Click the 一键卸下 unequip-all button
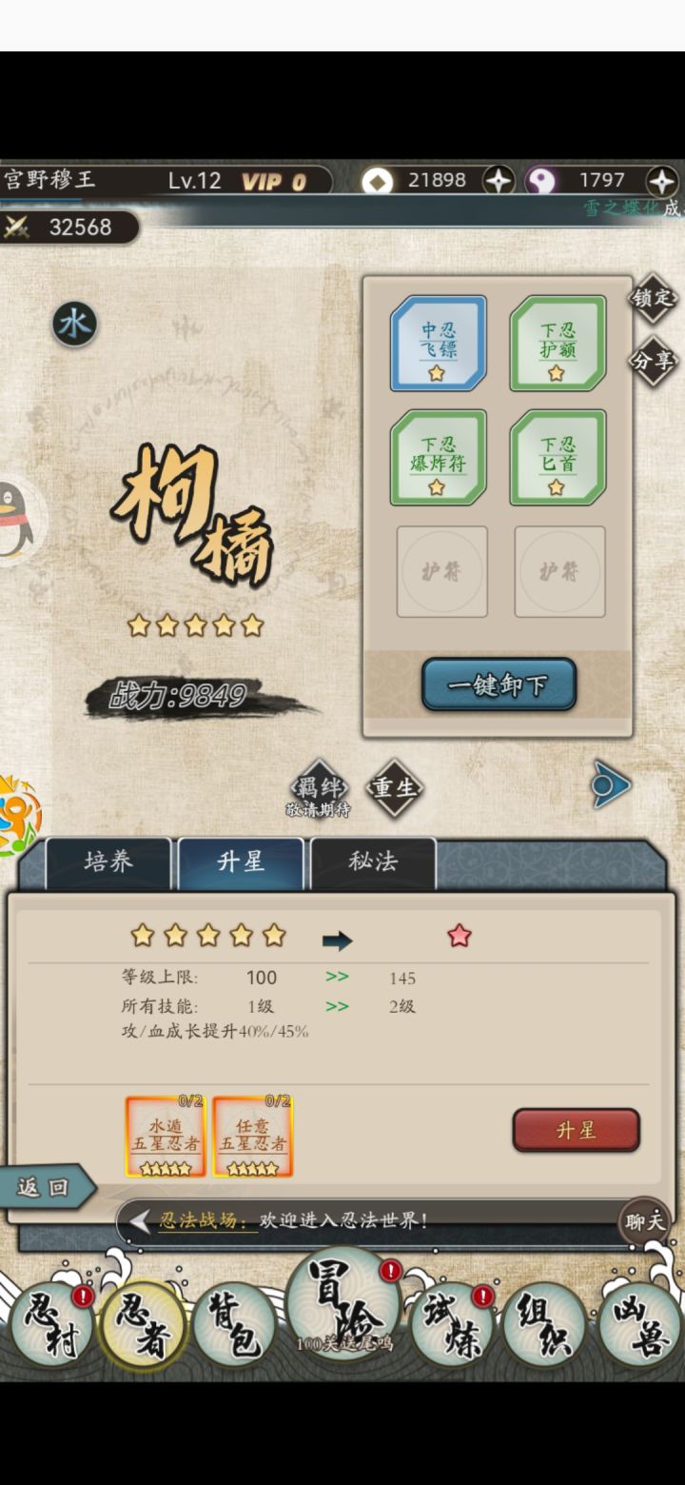This screenshot has width=685, height=1485. pyautogui.click(x=499, y=684)
